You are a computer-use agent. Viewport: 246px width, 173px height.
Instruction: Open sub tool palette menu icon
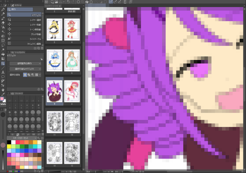coord(8,5)
